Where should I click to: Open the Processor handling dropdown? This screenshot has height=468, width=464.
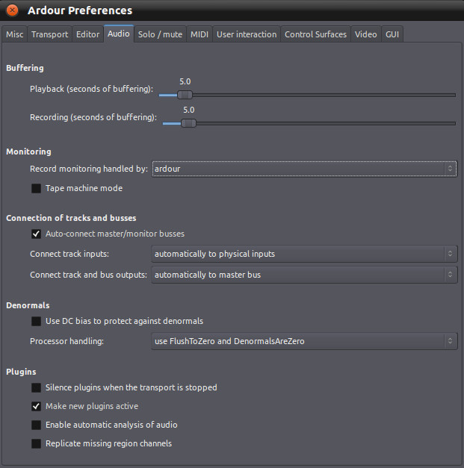pyautogui.click(x=304, y=342)
